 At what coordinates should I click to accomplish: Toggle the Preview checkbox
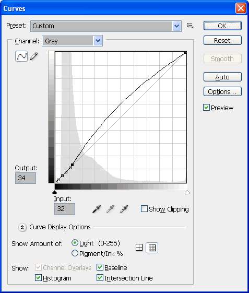[x=206, y=108]
